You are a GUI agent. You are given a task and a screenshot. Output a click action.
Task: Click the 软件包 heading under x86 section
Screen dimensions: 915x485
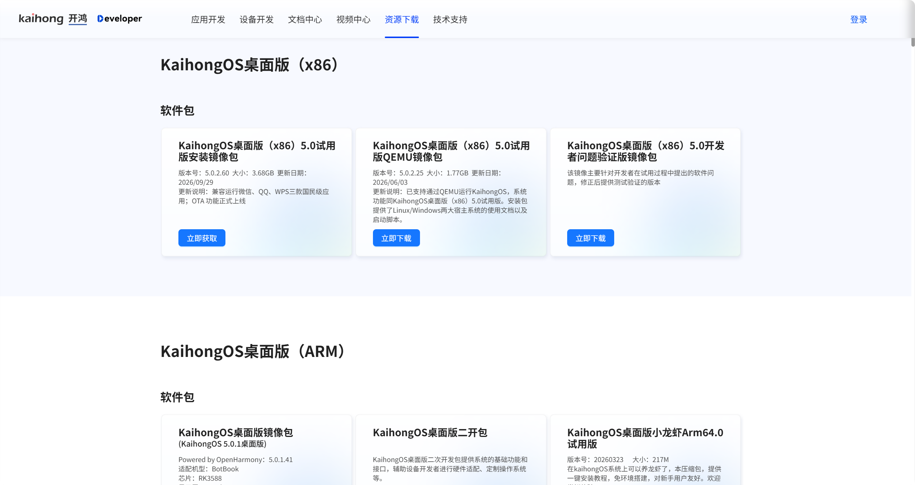(177, 110)
